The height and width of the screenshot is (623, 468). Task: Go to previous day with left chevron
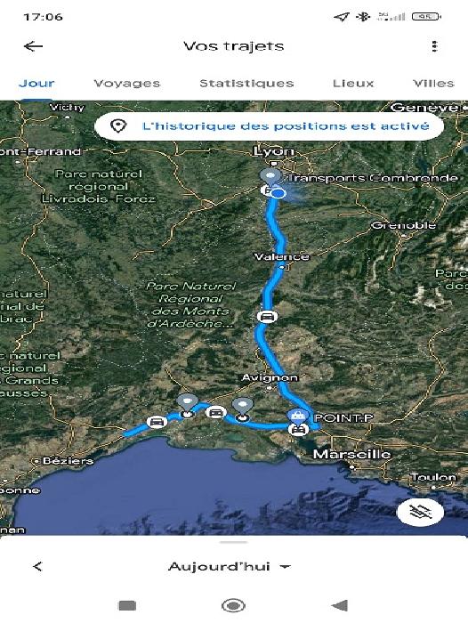pos(37,566)
